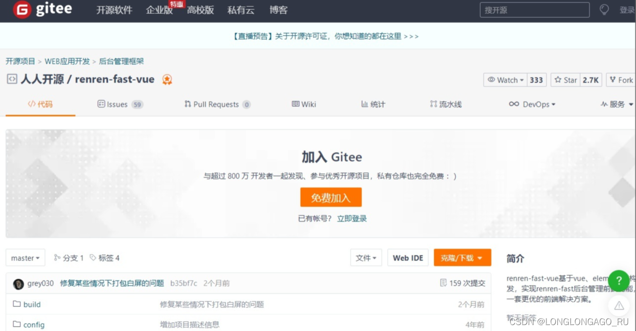Click the green help question mark button
The height and width of the screenshot is (331, 636).
pos(619,281)
